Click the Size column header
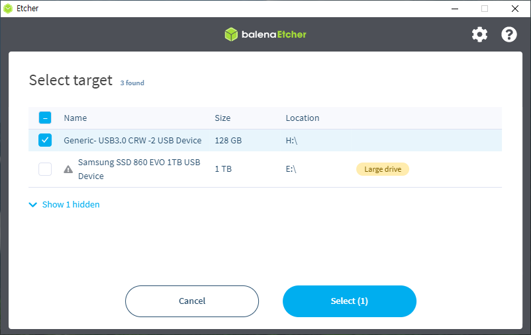This screenshot has width=531, height=335. point(222,118)
